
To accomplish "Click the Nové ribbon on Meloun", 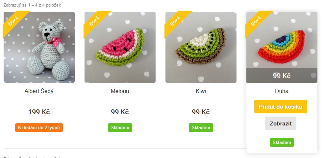I will (x=94, y=21).
